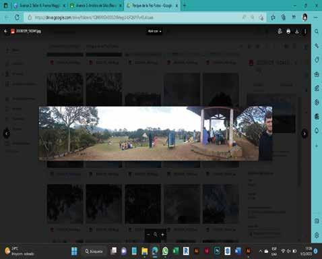This screenshot has height=259, width=322.
Task: Click the panorama photo preview
Action: tap(156, 134)
